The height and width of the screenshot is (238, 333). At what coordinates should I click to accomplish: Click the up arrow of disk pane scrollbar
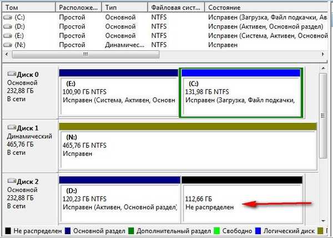pos(323,69)
